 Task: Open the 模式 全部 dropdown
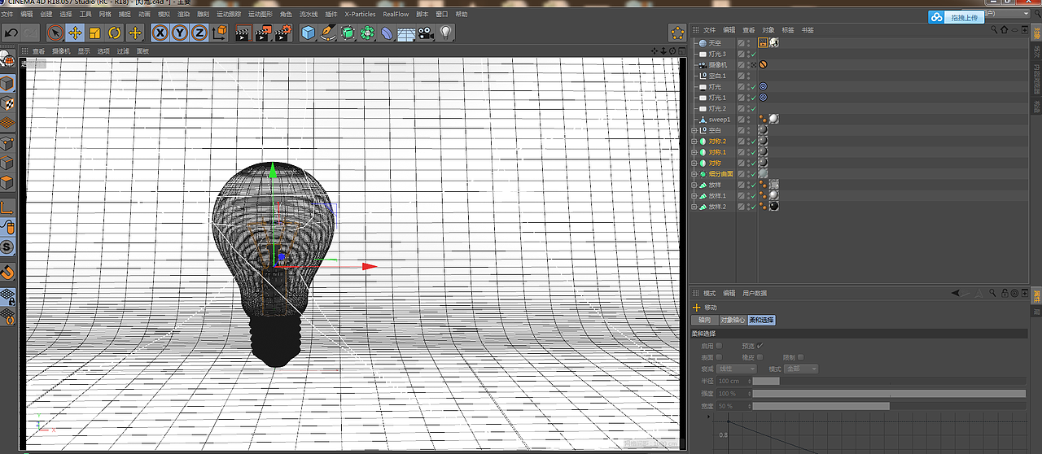click(802, 369)
